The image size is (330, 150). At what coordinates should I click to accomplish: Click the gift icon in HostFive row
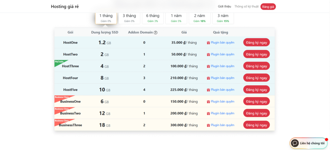pyautogui.click(x=208, y=90)
